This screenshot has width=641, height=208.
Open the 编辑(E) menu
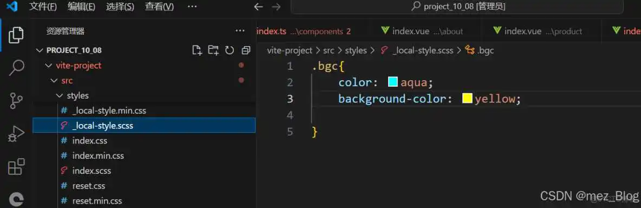click(x=81, y=7)
